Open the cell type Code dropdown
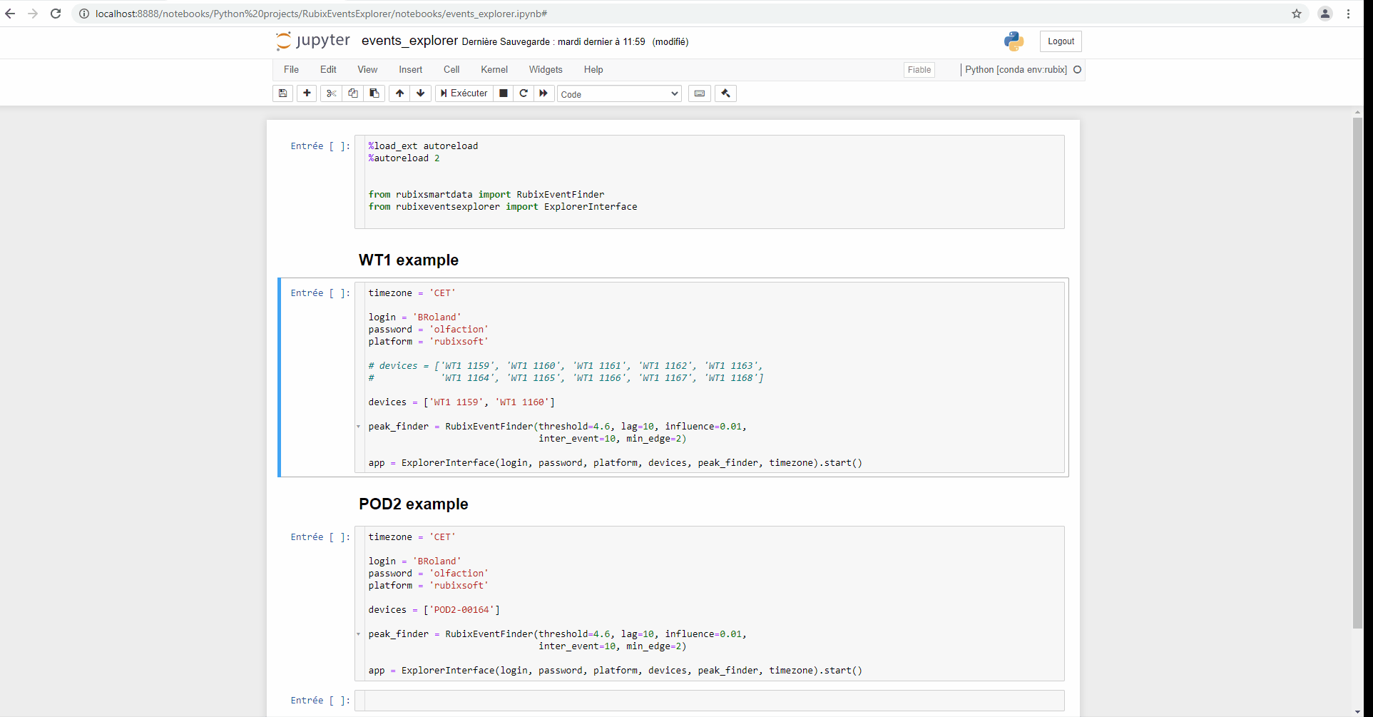 (x=619, y=94)
